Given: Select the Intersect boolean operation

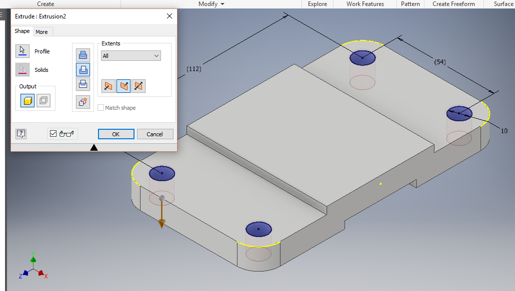Looking at the screenshot, I should pyautogui.click(x=82, y=84).
